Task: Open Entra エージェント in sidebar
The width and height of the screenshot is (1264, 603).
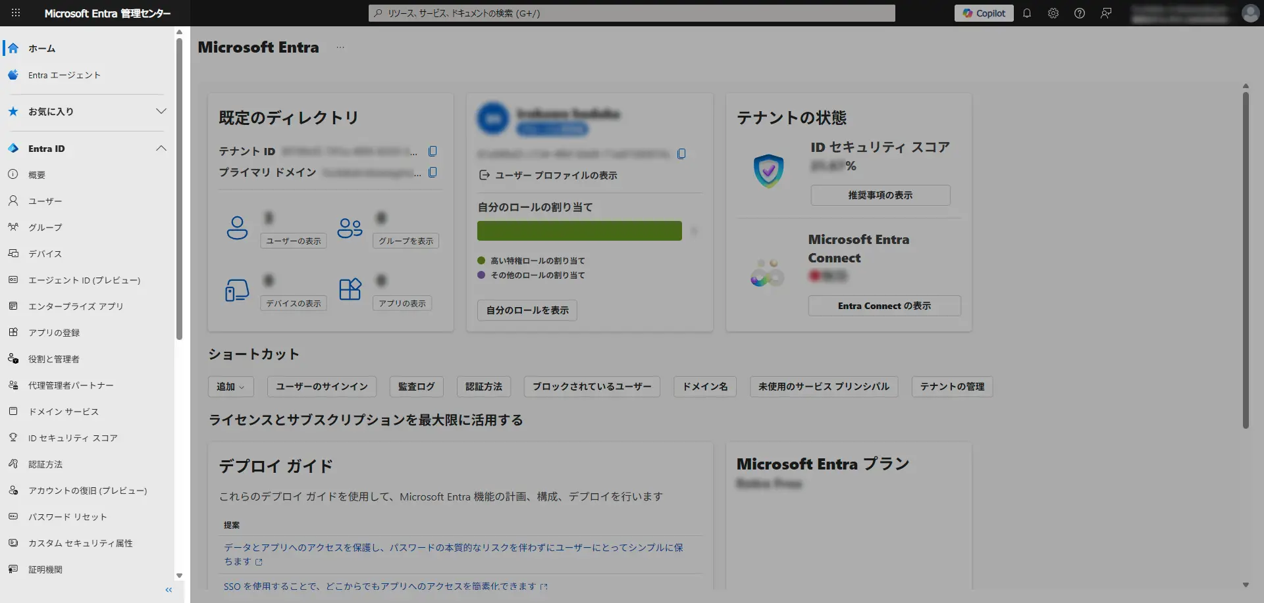Action: coord(88,75)
